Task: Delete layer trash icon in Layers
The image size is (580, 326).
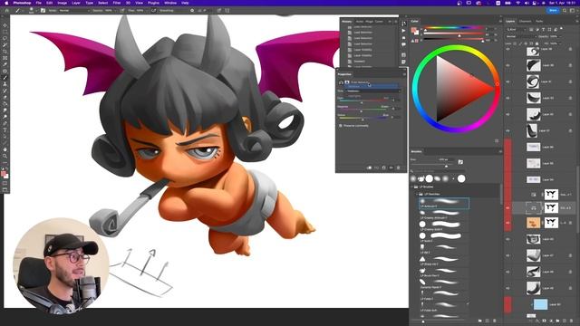Action: click(x=572, y=321)
